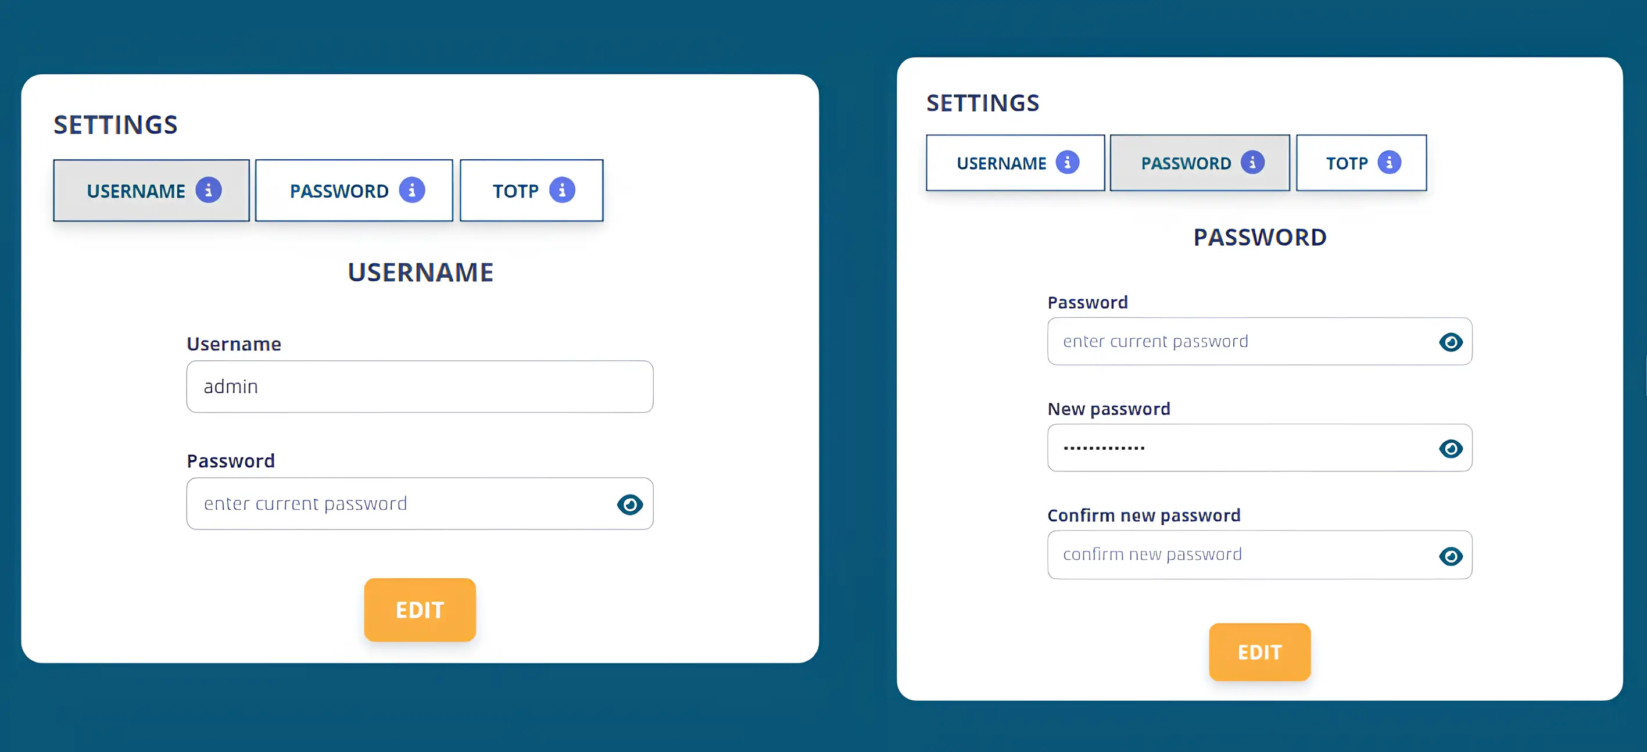Click info icon on left USERNAME tab
The width and height of the screenshot is (1647, 752).
209,190
